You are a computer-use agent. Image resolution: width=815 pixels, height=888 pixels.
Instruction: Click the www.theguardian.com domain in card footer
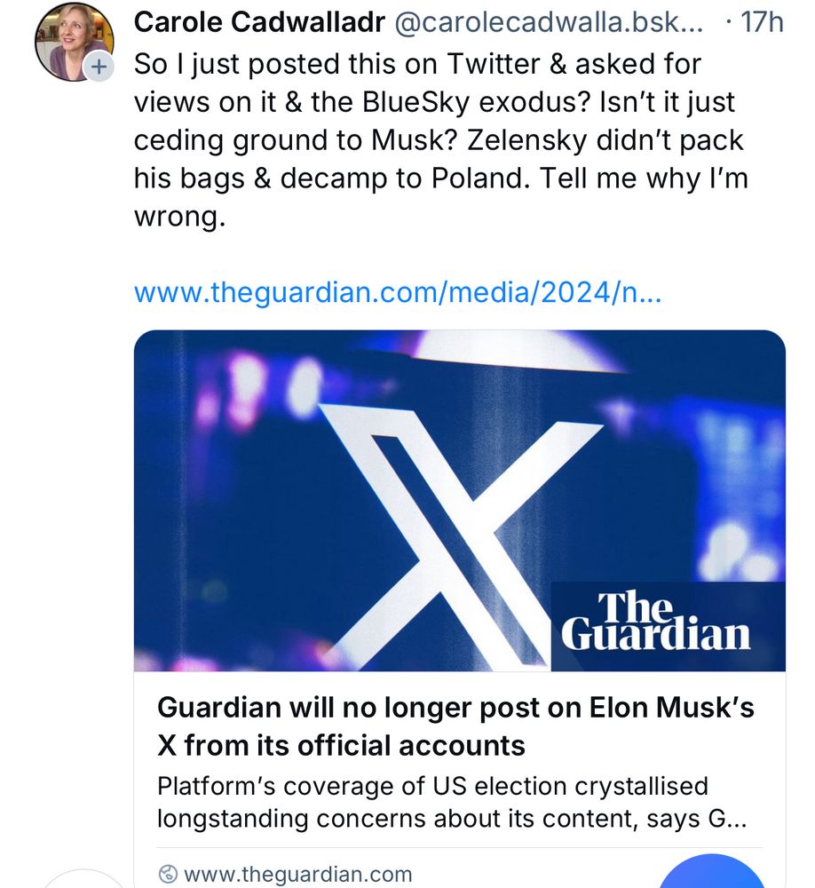(297, 874)
